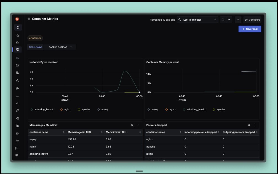Expand auto-refresh interval dropdown arrow

[229, 20]
